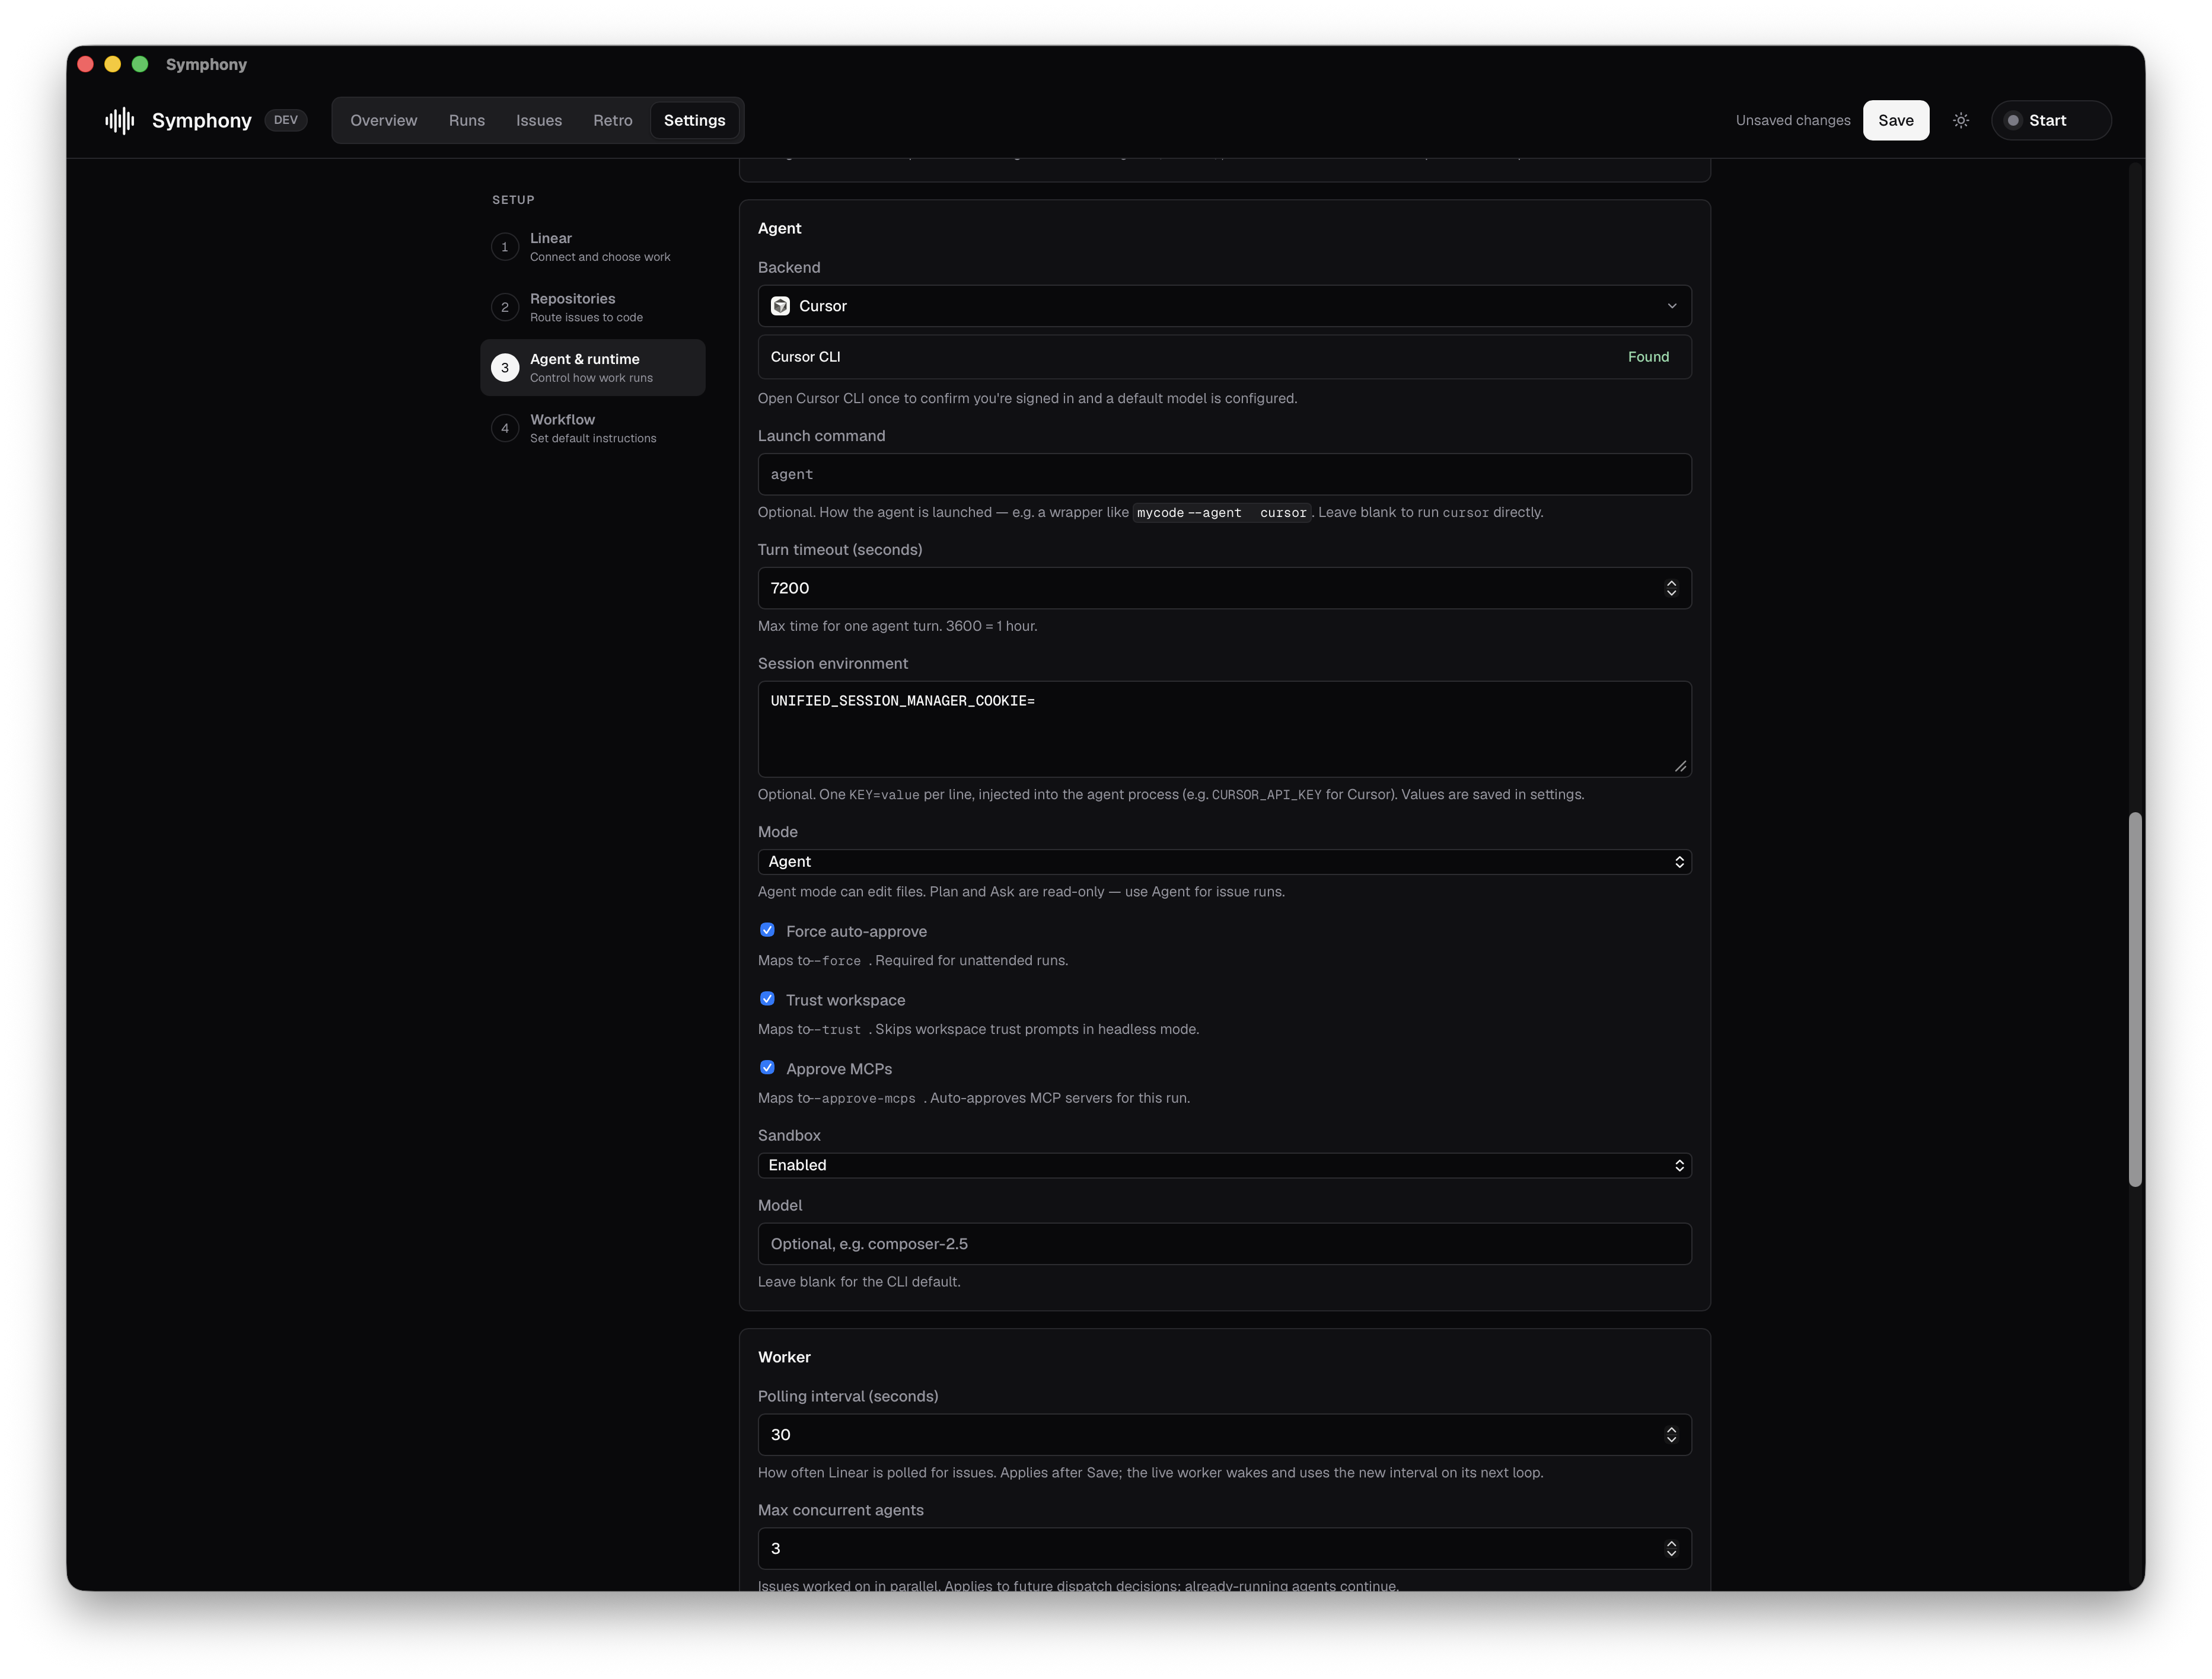Go to Repositories setup step

593,307
